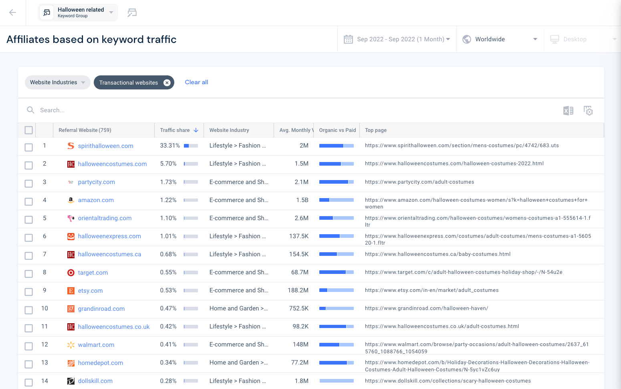This screenshot has width=621, height=389.
Task: Click the dollskill.com favicon
Action: pyautogui.click(x=71, y=381)
